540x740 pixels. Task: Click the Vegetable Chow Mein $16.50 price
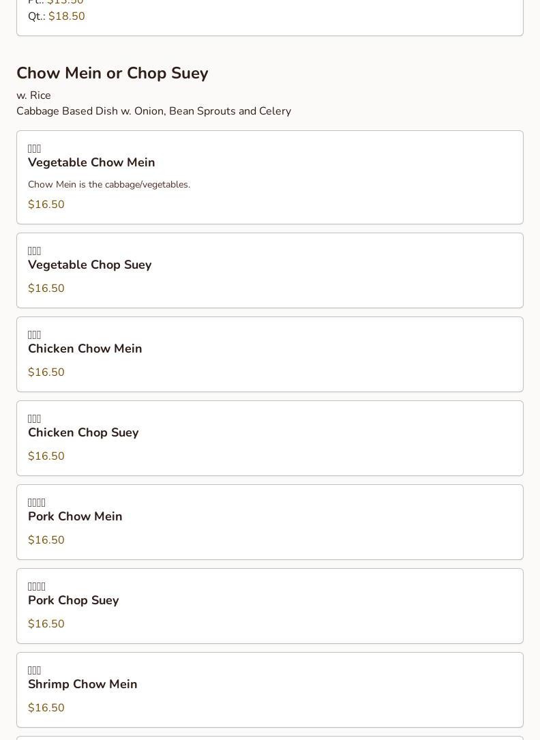pos(46,205)
